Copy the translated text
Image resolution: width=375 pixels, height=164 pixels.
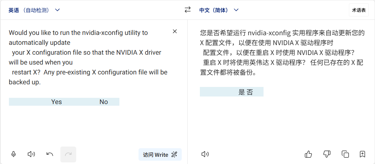(345, 154)
